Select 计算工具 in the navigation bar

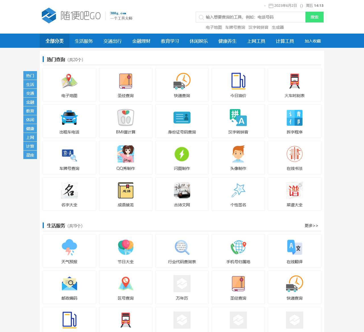(285, 41)
